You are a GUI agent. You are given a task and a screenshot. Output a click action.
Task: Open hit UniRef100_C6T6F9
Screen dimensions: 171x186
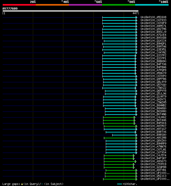click(153, 23)
